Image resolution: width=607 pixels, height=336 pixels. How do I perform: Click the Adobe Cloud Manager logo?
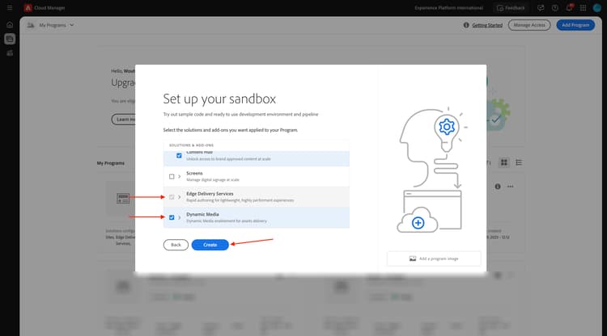(x=28, y=8)
